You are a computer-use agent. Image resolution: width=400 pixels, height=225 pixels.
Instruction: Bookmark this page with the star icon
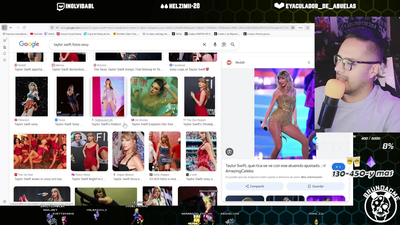[x=307, y=27]
